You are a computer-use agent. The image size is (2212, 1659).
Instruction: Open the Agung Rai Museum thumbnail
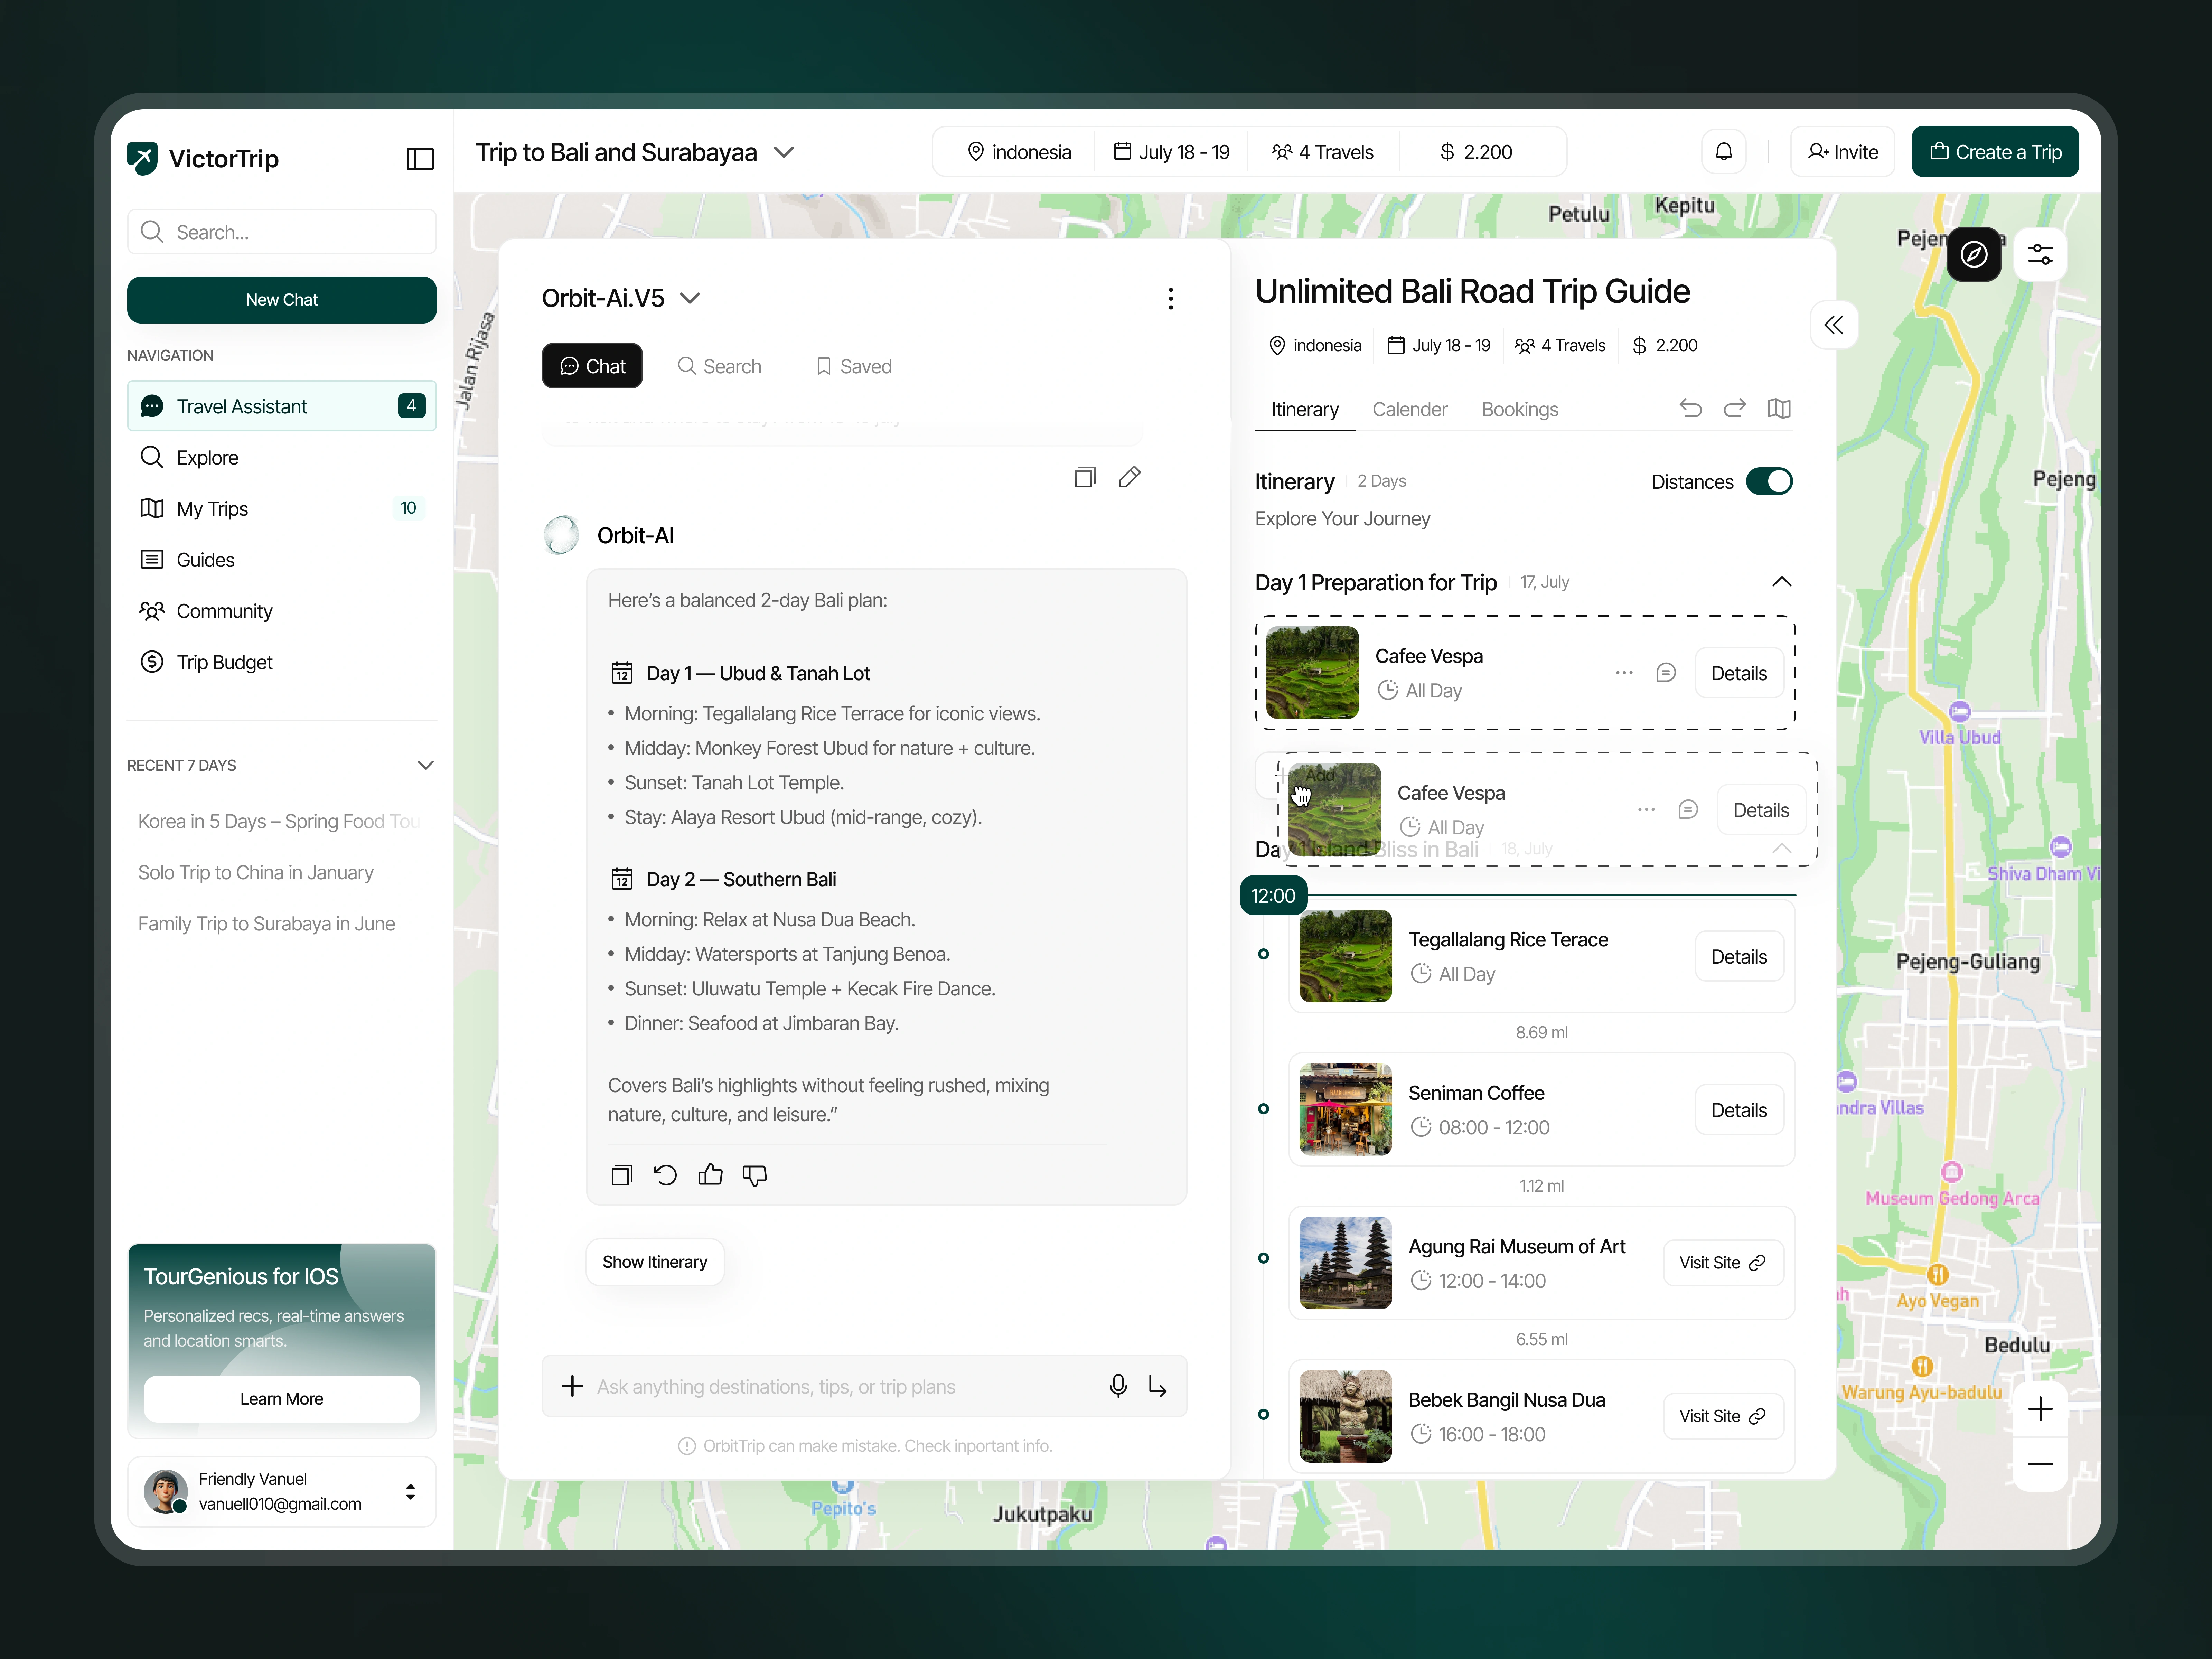[x=1345, y=1263]
